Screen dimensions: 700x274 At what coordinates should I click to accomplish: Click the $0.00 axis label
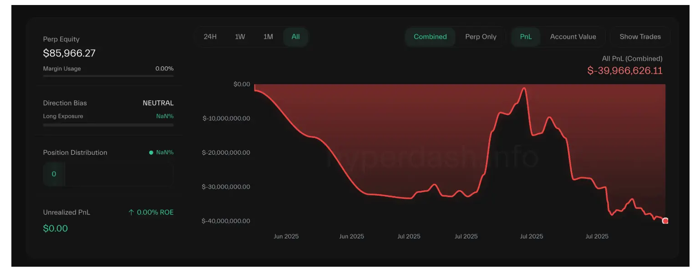point(241,84)
